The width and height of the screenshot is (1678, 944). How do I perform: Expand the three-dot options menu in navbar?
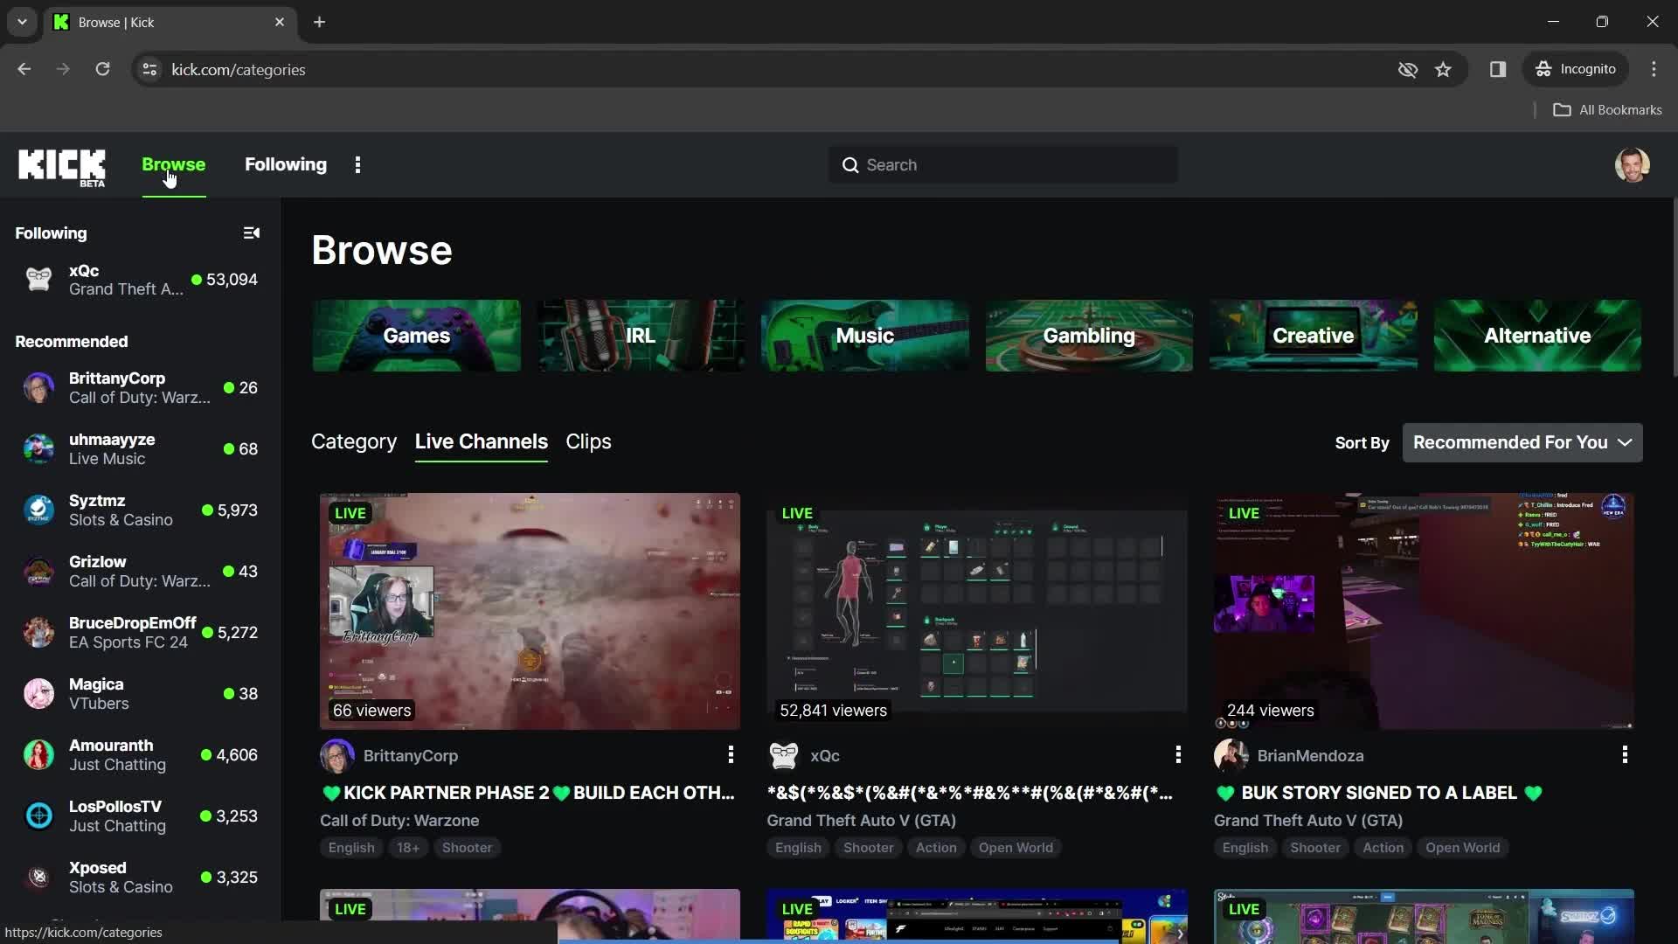point(357,165)
